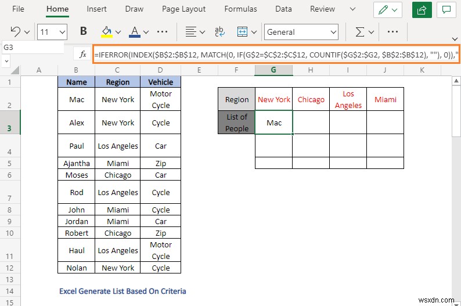Open the Page Layout tab
The image size is (461, 306).
tap(183, 9)
